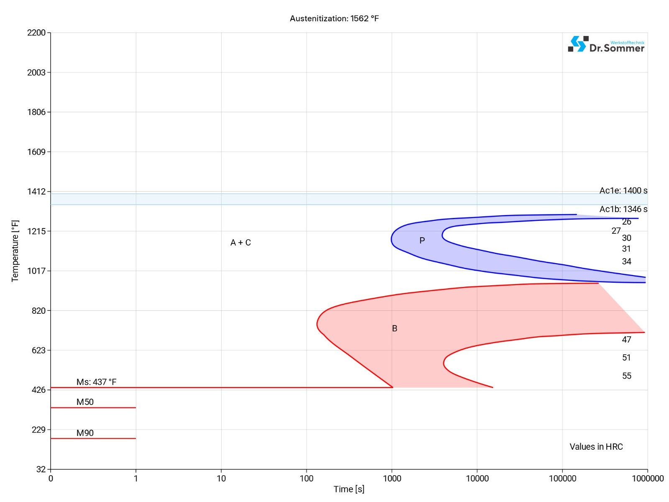This screenshot has height=502, width=669.
Task: Click the Dr. Sommer logo icon
Action: coord(578,44)
